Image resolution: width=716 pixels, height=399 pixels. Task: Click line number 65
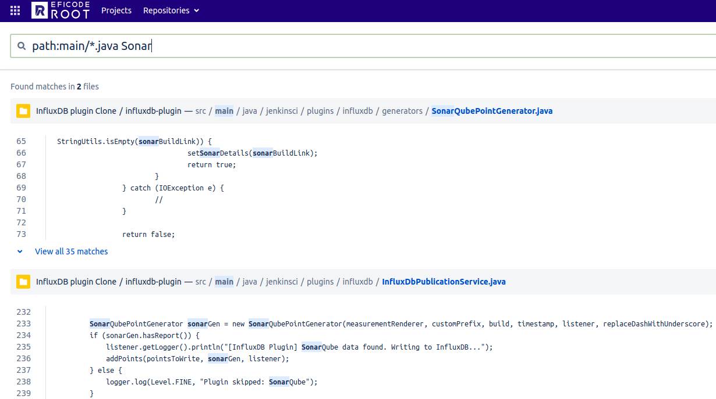pyautogui.click(x=22, y=141)
